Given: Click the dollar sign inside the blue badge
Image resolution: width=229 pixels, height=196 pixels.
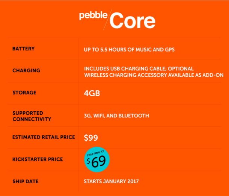Looking at the screenshot, I should coord(89,161).
